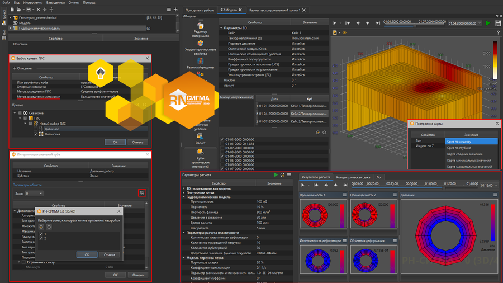
Task: Toggle zone 1 checkbox in РН-СИГМА dialog
Action: (x=41, y=234)
